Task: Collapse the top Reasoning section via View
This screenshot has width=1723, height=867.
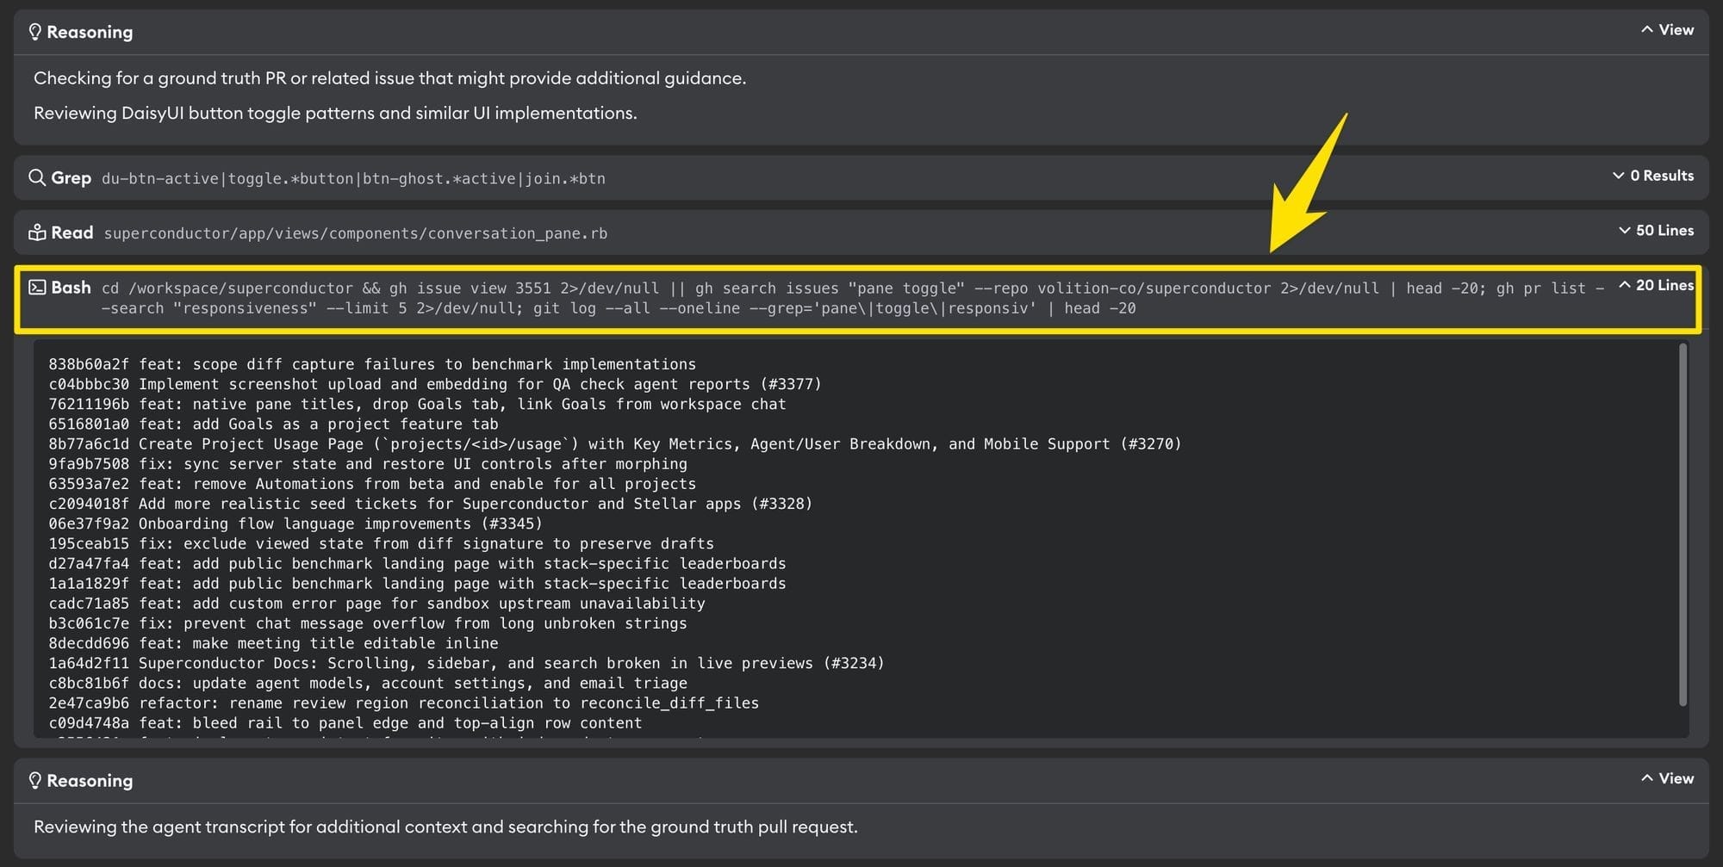Action: click(x=1667, y=30)
